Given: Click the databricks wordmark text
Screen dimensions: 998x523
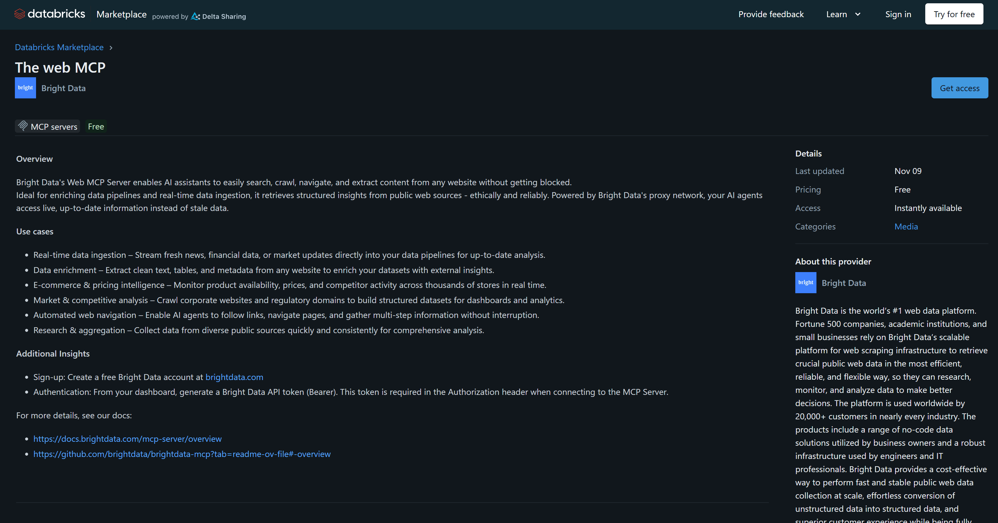Looking at the screenshot, I should [x=56, y=14].
